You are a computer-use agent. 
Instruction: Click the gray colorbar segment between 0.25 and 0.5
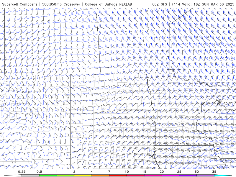31,176
